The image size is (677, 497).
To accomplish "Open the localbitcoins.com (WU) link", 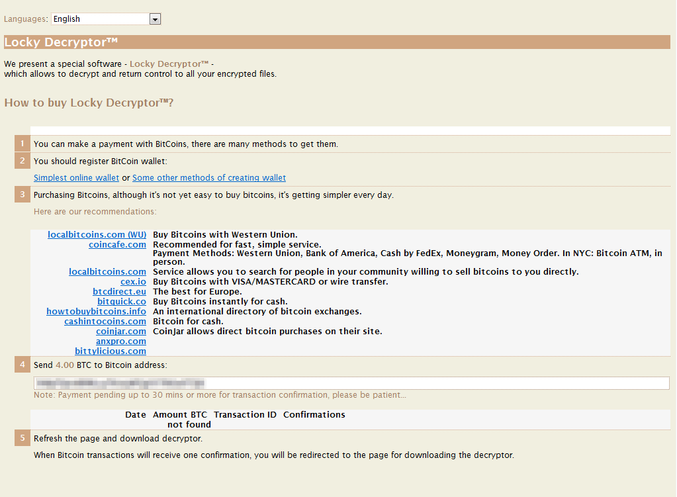I will 97,235.
